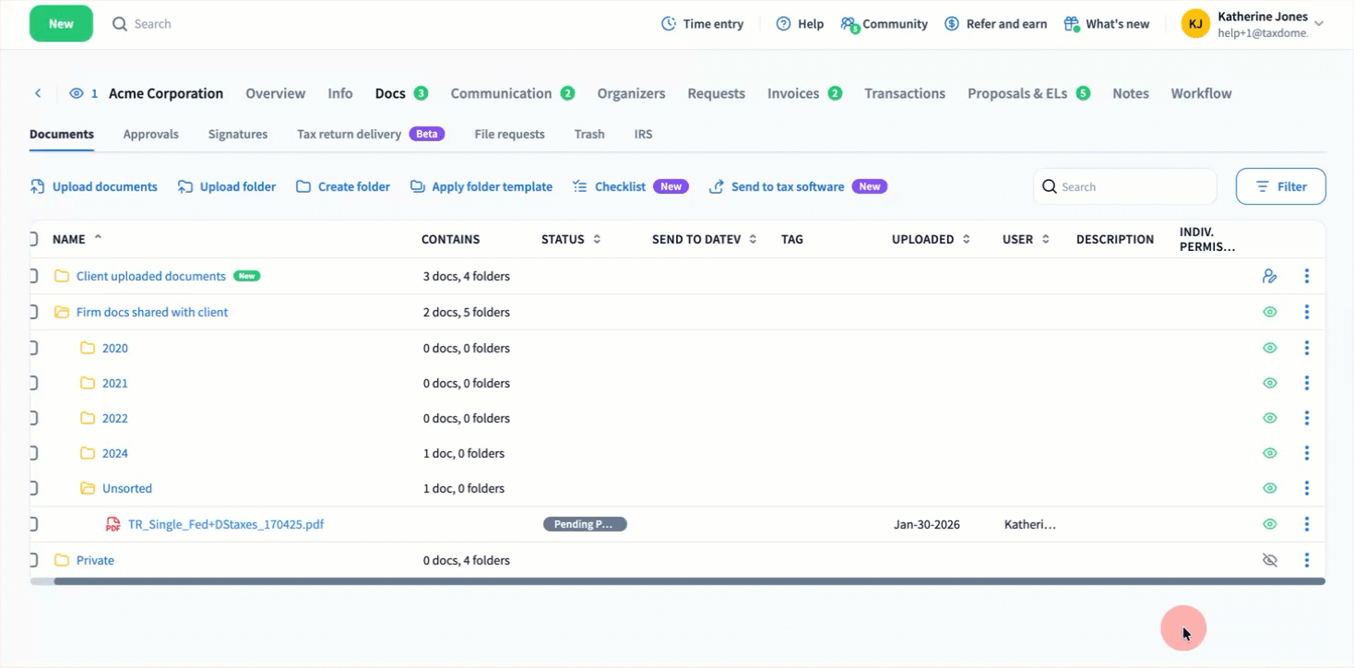Click permissions icon for Client uploaded documents
This screenshot has width=1354, height=668.
click(x=1269, y=276)
